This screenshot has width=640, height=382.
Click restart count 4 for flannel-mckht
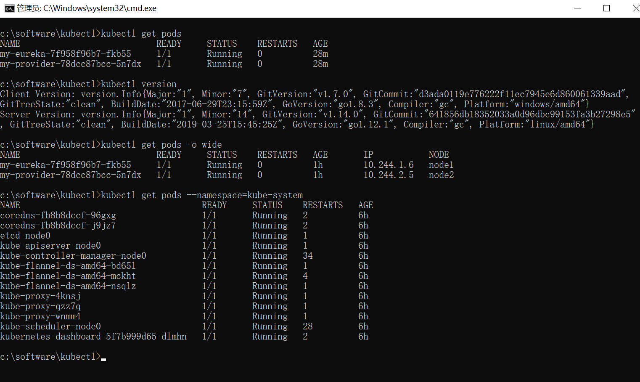pyautogui.click(x=305, y=276)
